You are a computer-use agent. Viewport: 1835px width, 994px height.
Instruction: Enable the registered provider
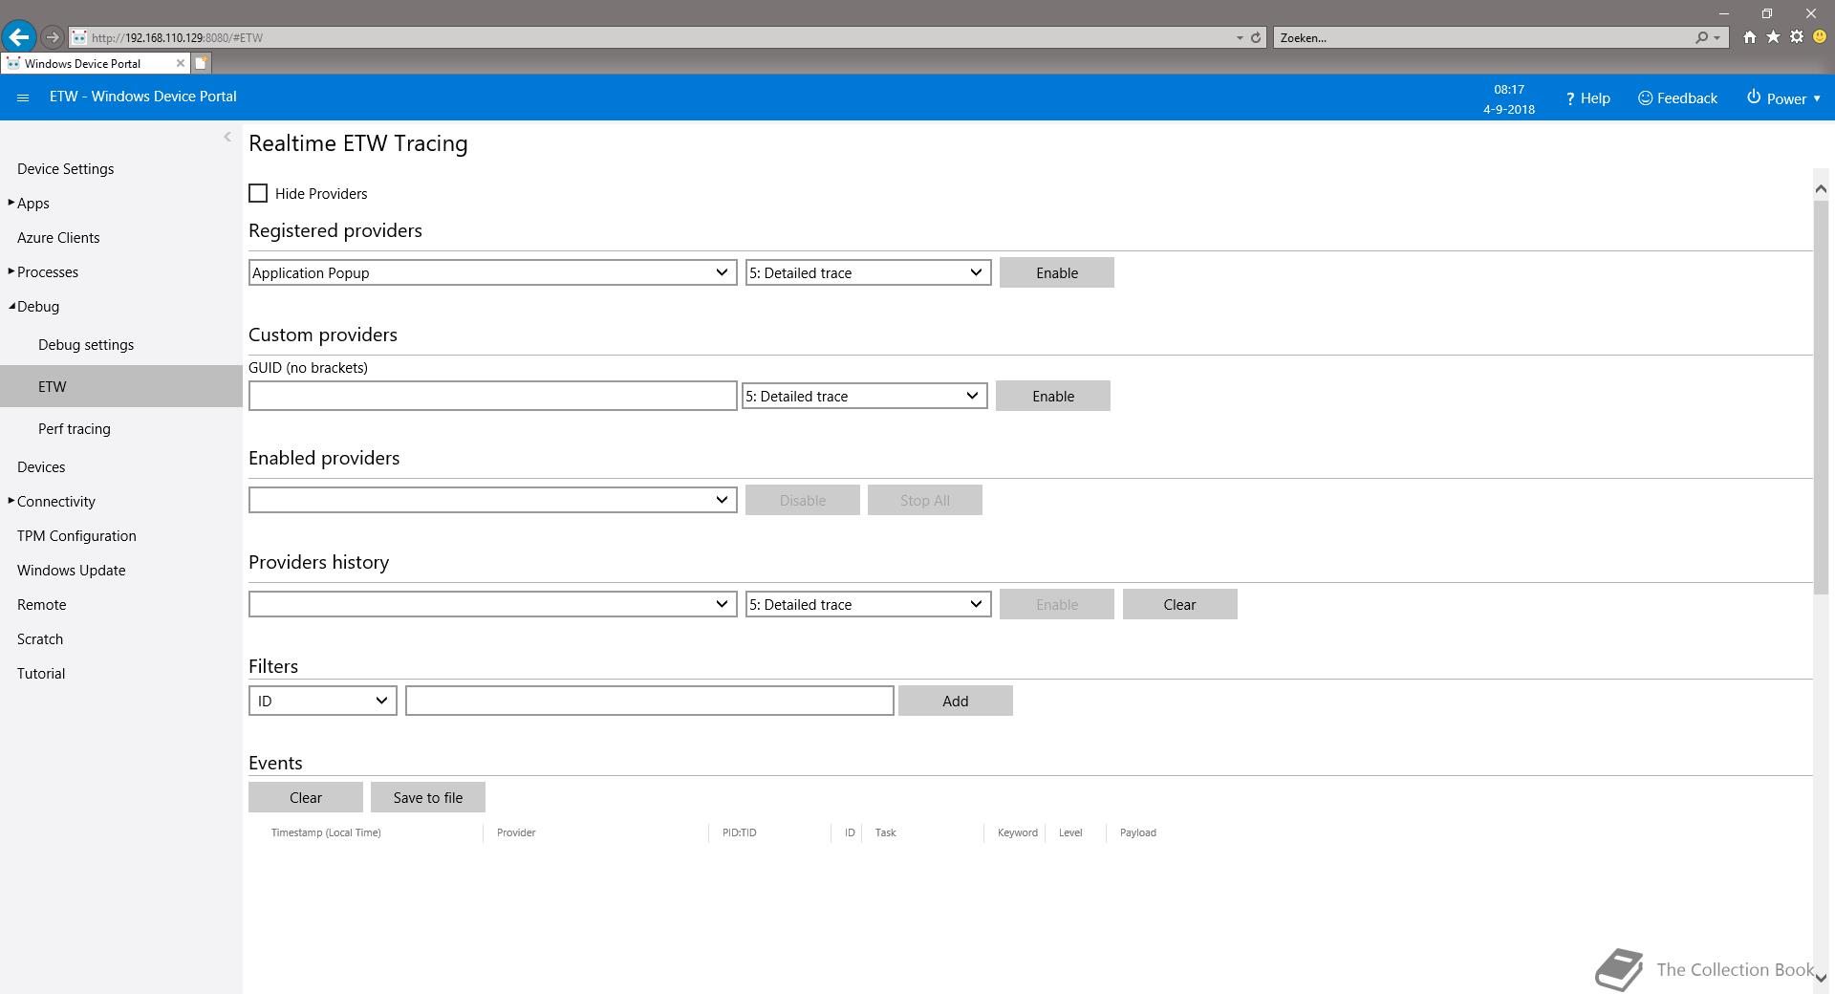tap(1056, 272)
